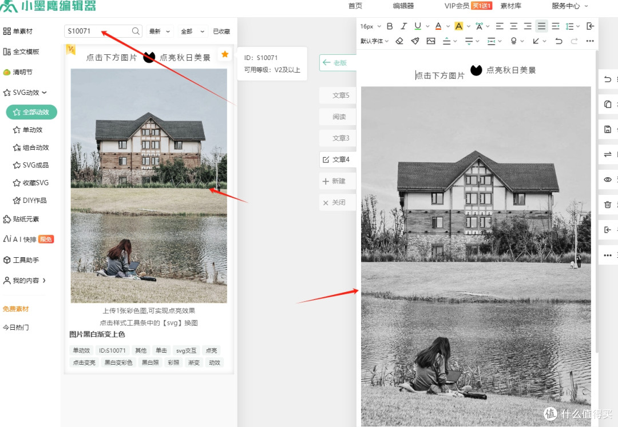Click the letter spacing icon

(479, 26)
